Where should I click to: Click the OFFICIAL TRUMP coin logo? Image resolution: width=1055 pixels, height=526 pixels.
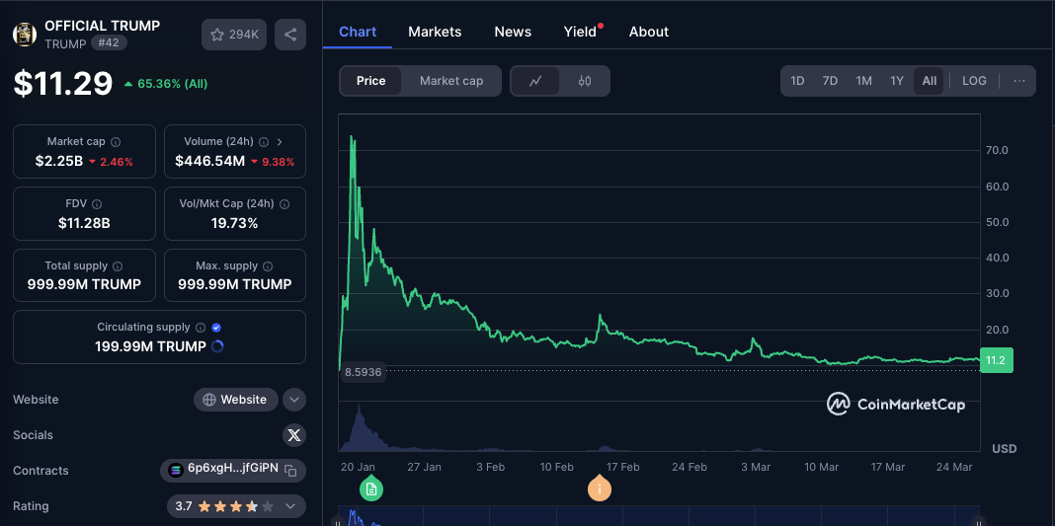pos(25,35)
